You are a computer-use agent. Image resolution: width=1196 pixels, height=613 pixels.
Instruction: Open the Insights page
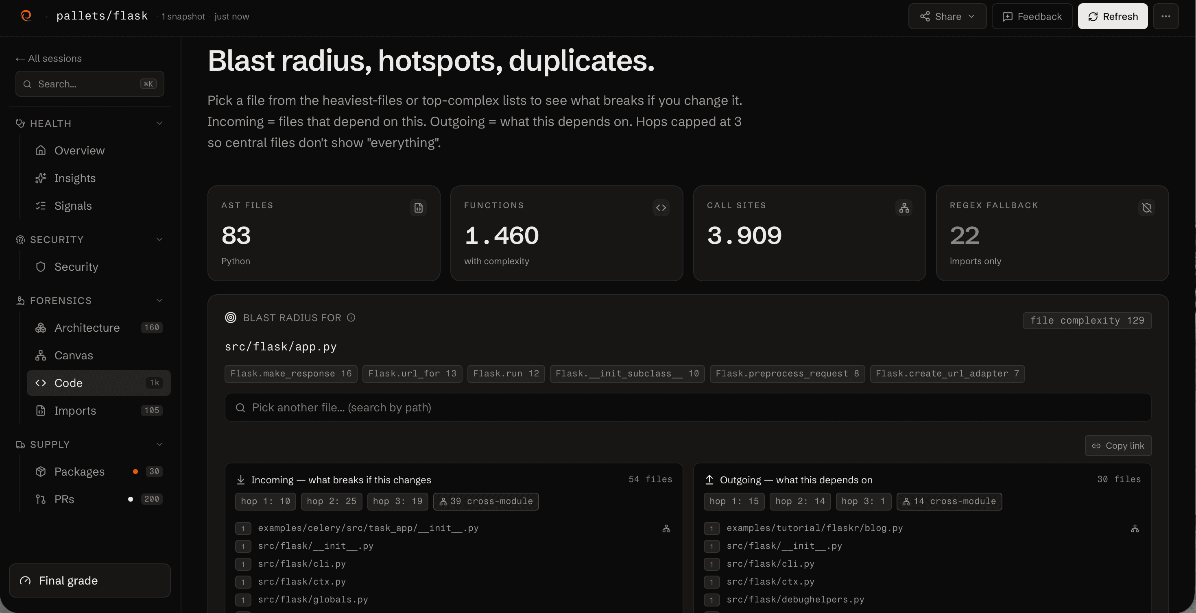(x=98, y=178)
